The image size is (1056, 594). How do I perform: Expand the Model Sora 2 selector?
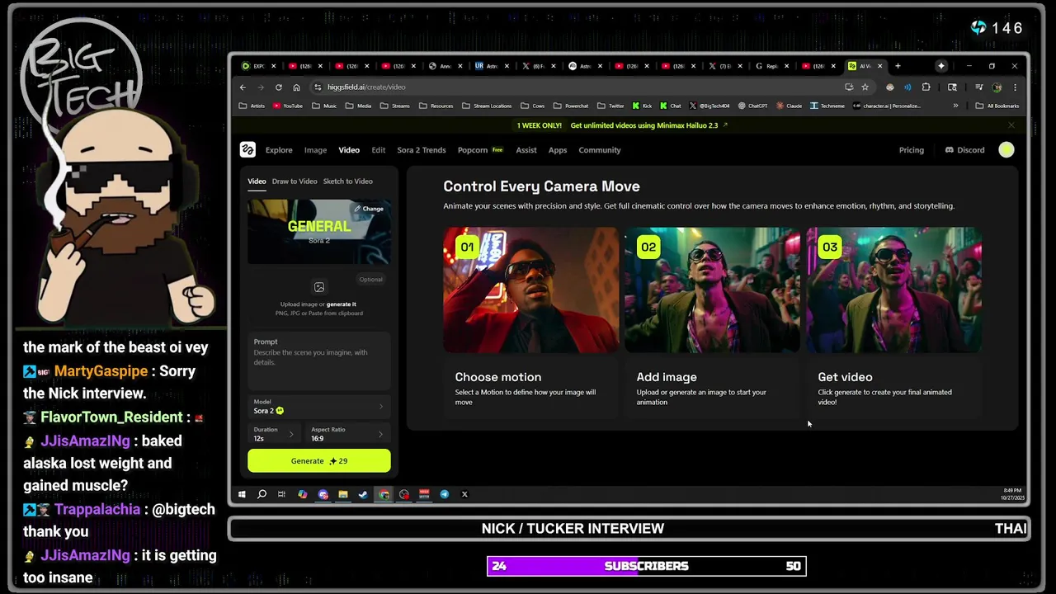pos(319,407)
